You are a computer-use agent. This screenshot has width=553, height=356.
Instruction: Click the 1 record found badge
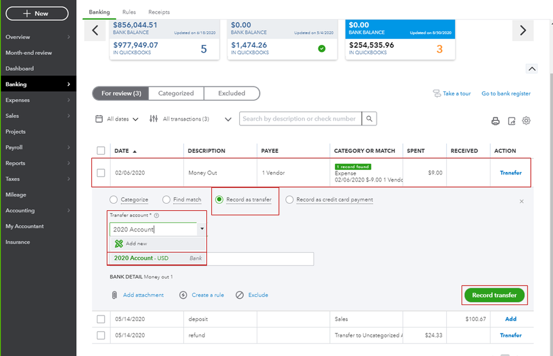pos(353,167)
